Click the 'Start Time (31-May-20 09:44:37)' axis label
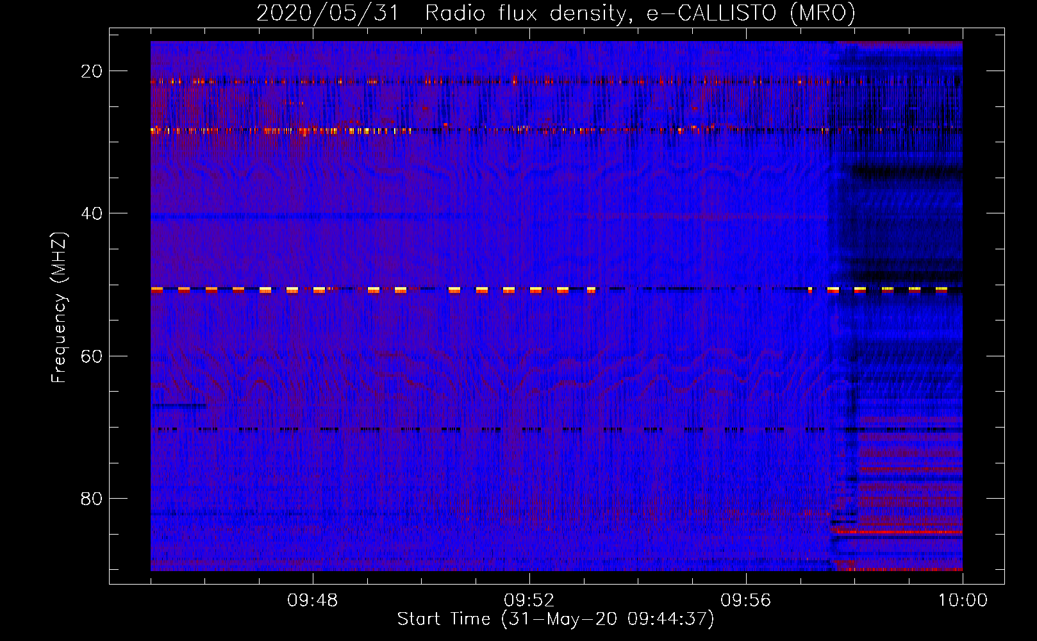Screen dimensions: 1037x641 pos(556,619)
